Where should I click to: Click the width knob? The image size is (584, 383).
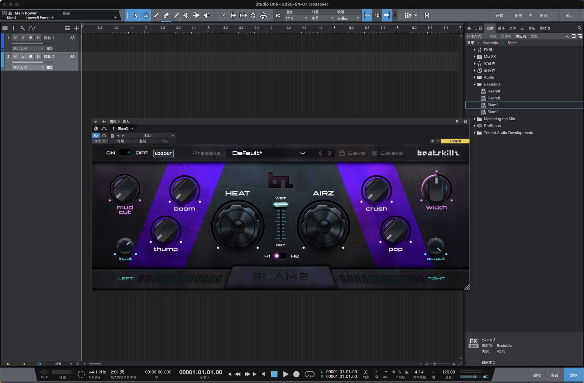(436, 188)
